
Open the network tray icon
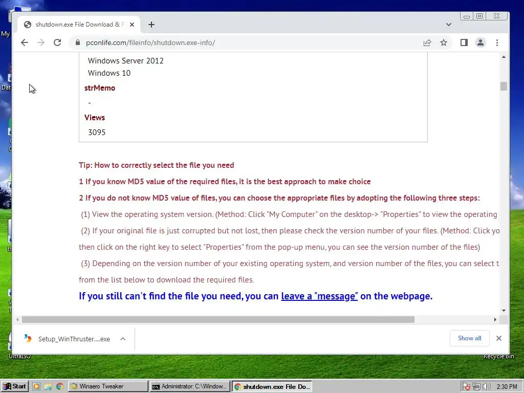pos(476,387)
